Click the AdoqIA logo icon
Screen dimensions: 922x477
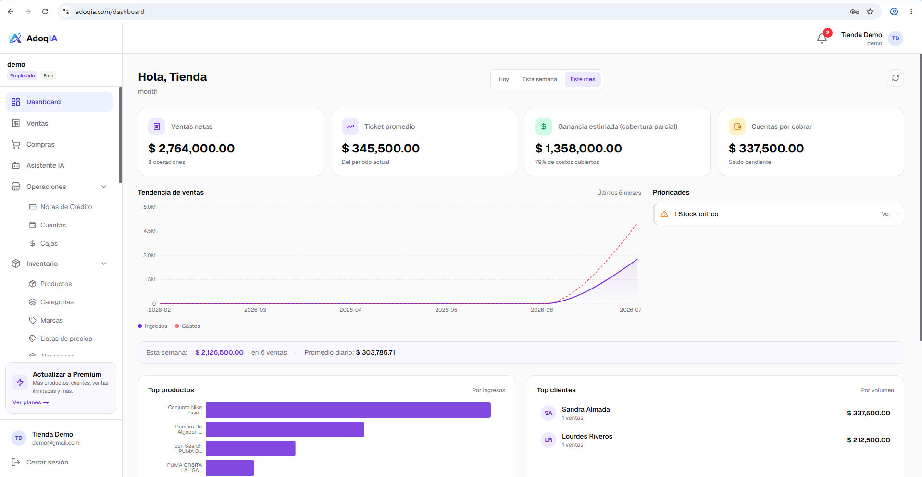click(x=15, y=38)
